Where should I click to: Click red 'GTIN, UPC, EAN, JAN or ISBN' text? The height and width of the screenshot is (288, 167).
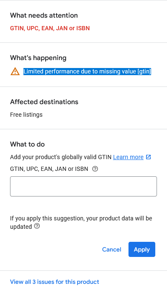tap(50, 28)
